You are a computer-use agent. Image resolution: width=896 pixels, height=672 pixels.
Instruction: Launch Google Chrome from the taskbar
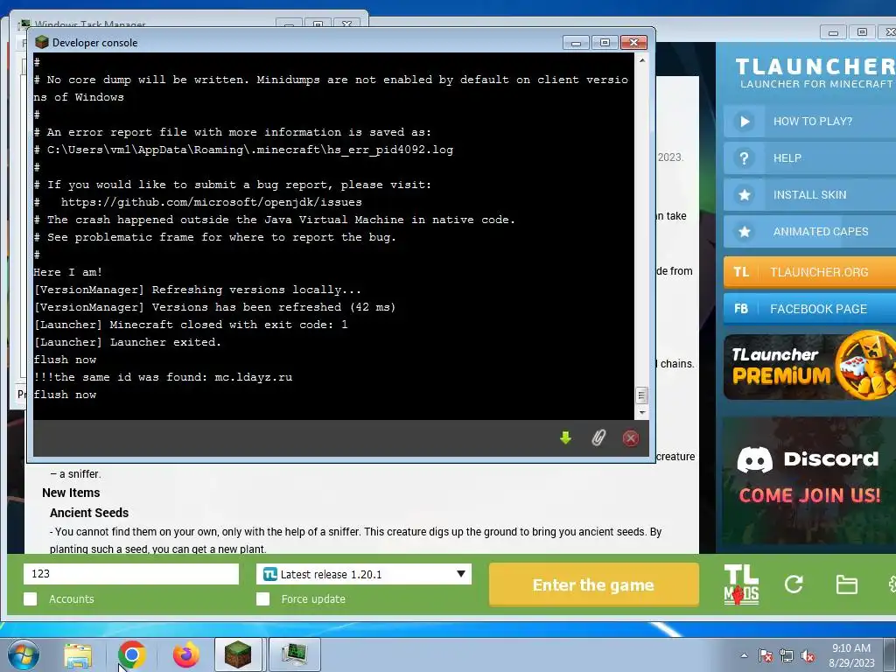(132, 654)
